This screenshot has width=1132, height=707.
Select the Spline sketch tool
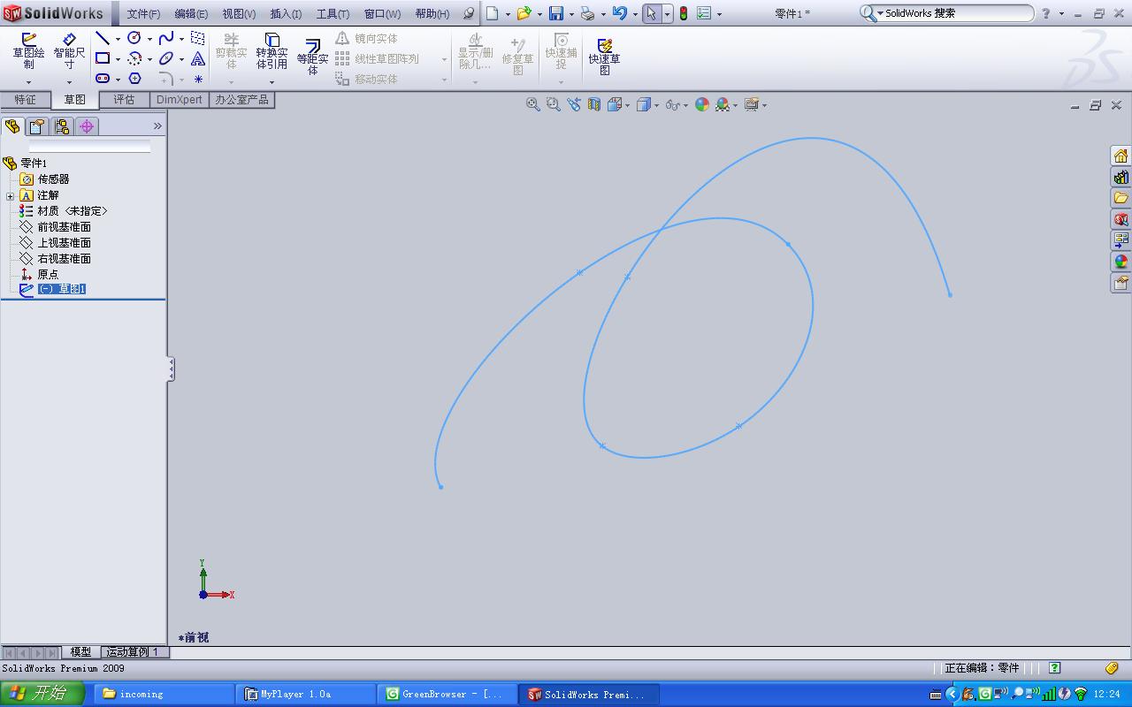pyautogui.click(x=166, y=38)
